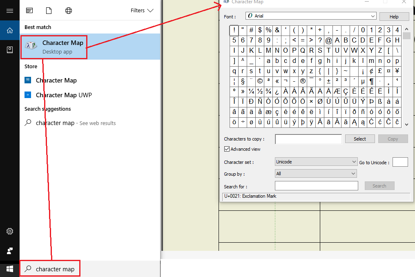This screenshot has height=277, width=415.
Task: Click Help button in Character Map
Action: pyautogui.click(x=394, y=17)
